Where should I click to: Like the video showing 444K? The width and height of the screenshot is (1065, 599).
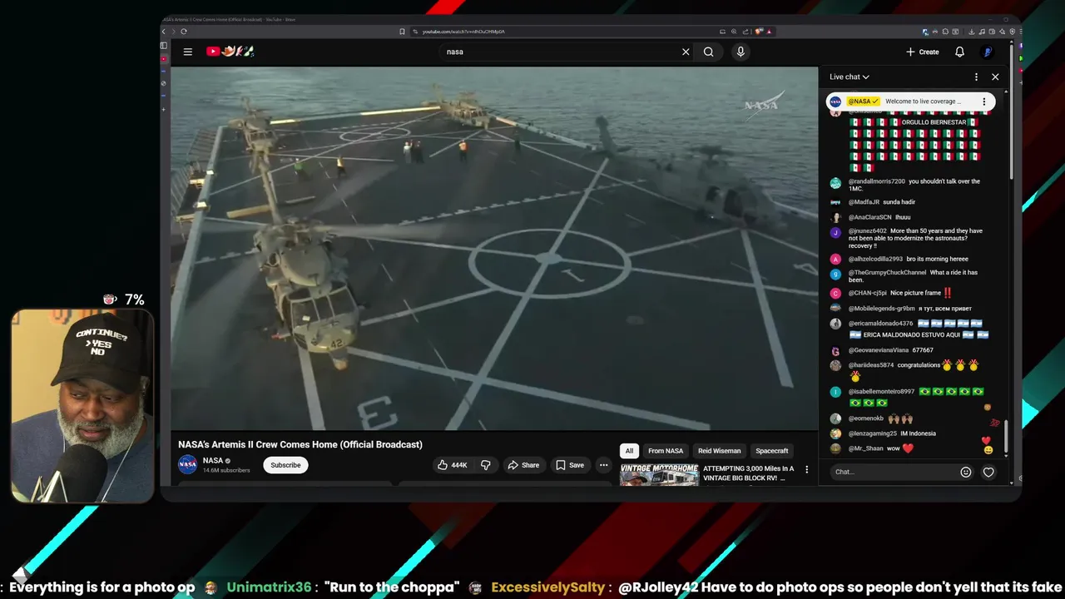[x=453, y=465]
